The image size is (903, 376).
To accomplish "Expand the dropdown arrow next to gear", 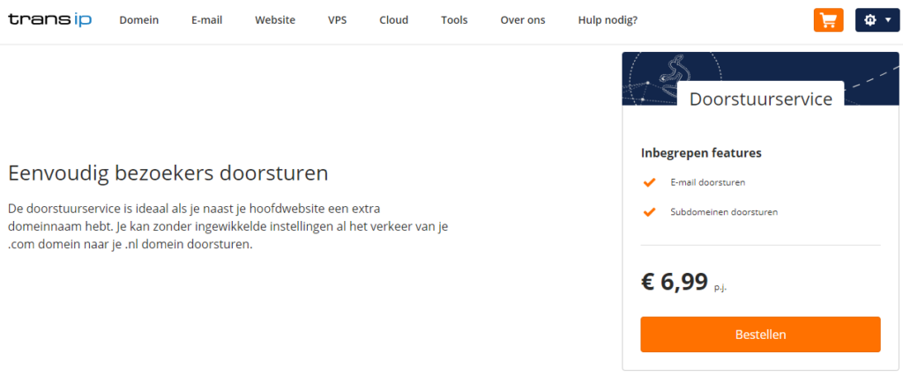I will [x=888, y=20].
